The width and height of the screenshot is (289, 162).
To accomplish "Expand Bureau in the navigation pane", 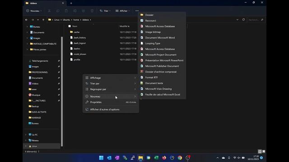I will 27,27.
